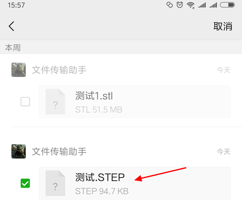Open the 测试1.stl file entry
This screenshot has height=207, width=242.
[x=135, y=102]
